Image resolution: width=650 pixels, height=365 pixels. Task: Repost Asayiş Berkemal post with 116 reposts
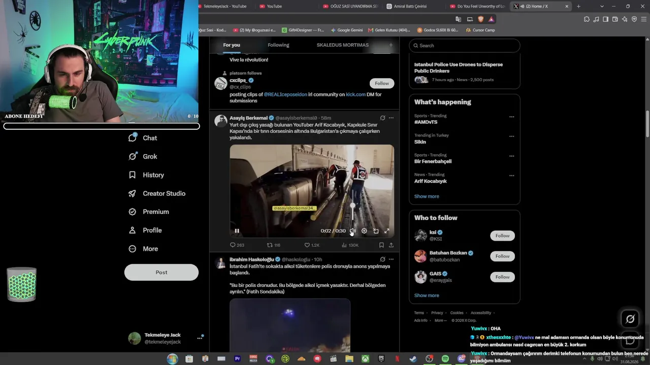coord(274,245)
